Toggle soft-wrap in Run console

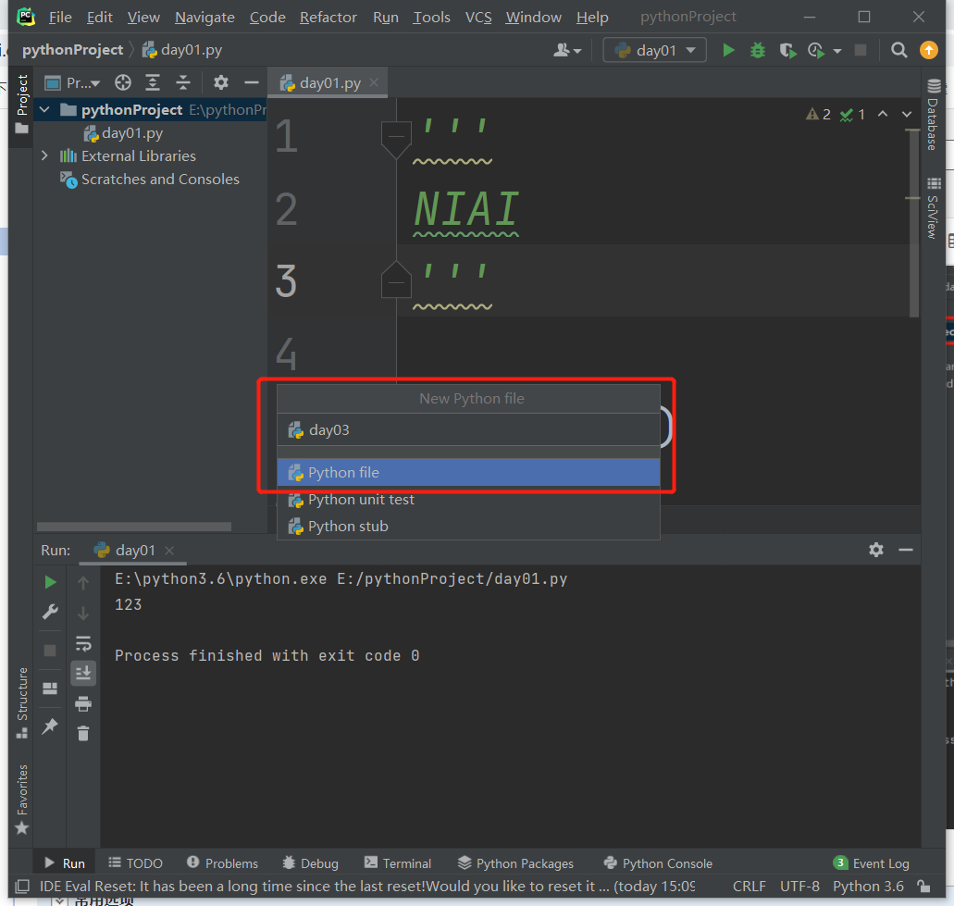pyautogui.click(x=83, y=643)
